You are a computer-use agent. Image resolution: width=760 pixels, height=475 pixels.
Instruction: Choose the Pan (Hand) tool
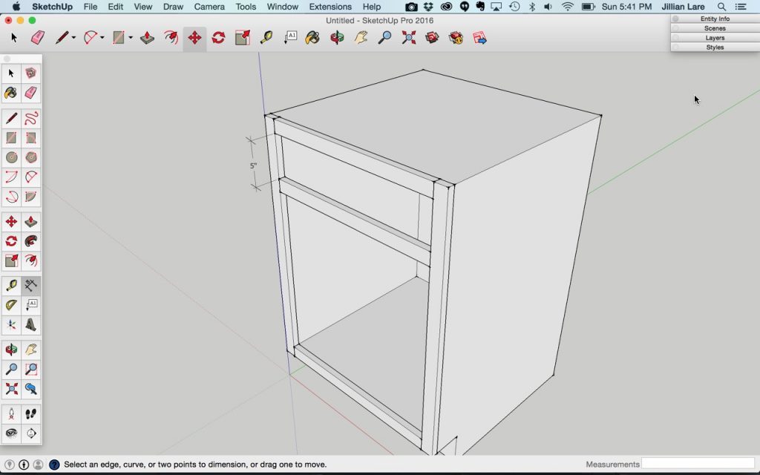click(359, 37)
